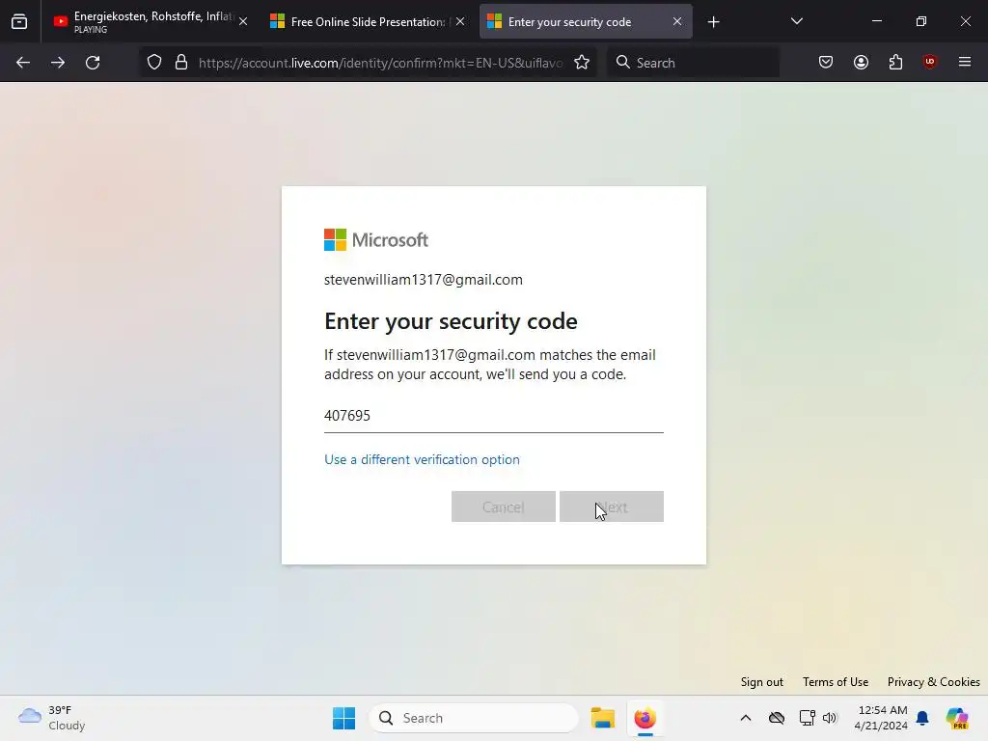Save page to Pocket

click(826, 62)
